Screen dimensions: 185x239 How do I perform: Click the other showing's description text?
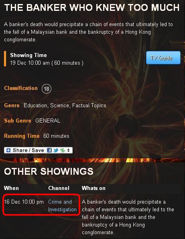[128, 217]
